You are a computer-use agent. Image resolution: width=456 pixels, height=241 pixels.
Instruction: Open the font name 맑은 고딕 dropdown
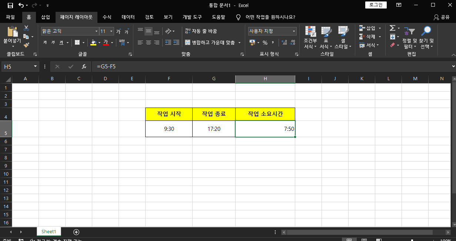[x=97, y=31]
